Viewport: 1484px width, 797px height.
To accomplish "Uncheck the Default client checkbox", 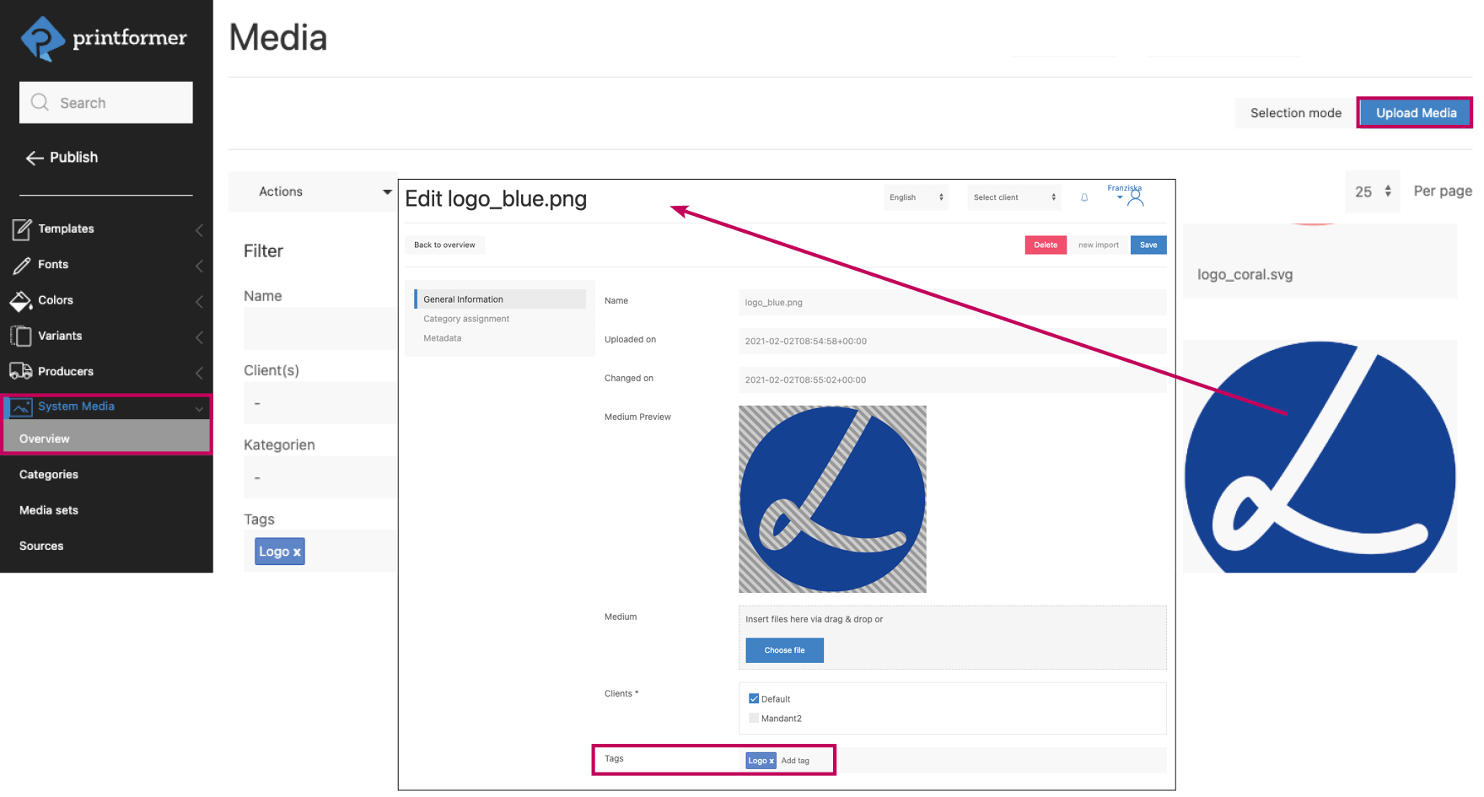I will pos(754,698).
